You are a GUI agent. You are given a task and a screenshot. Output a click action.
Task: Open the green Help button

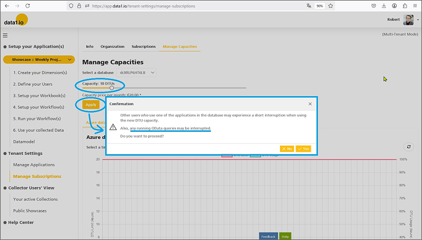[x=285, y=236]
